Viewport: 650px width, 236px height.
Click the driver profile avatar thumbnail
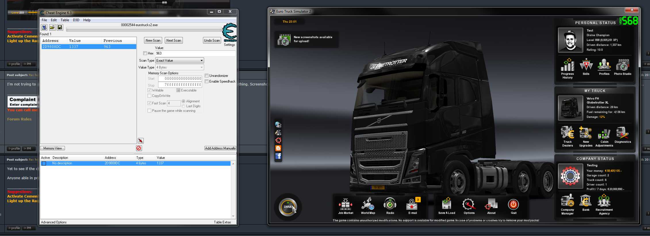coord(570,40)
